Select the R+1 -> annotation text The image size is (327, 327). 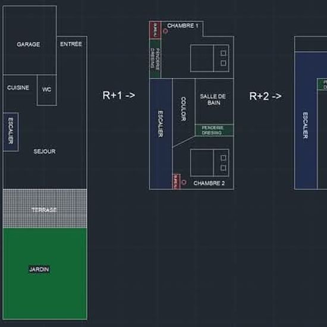[x=119, y=96]
